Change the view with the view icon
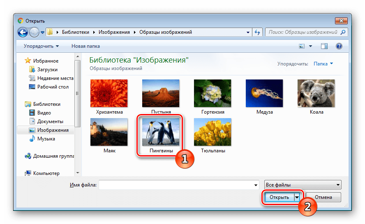Image resolution: width=365 pixels, height=224 pixels. pos(302,46)
